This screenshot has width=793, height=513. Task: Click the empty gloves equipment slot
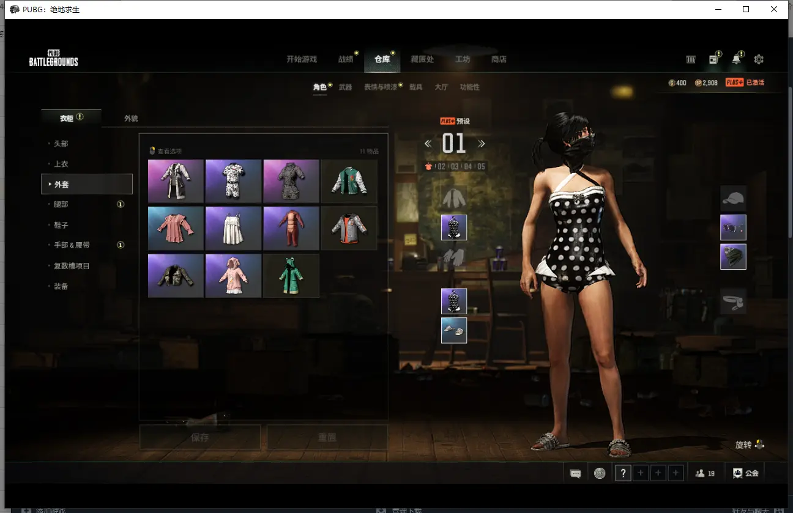tap(454, 257)
